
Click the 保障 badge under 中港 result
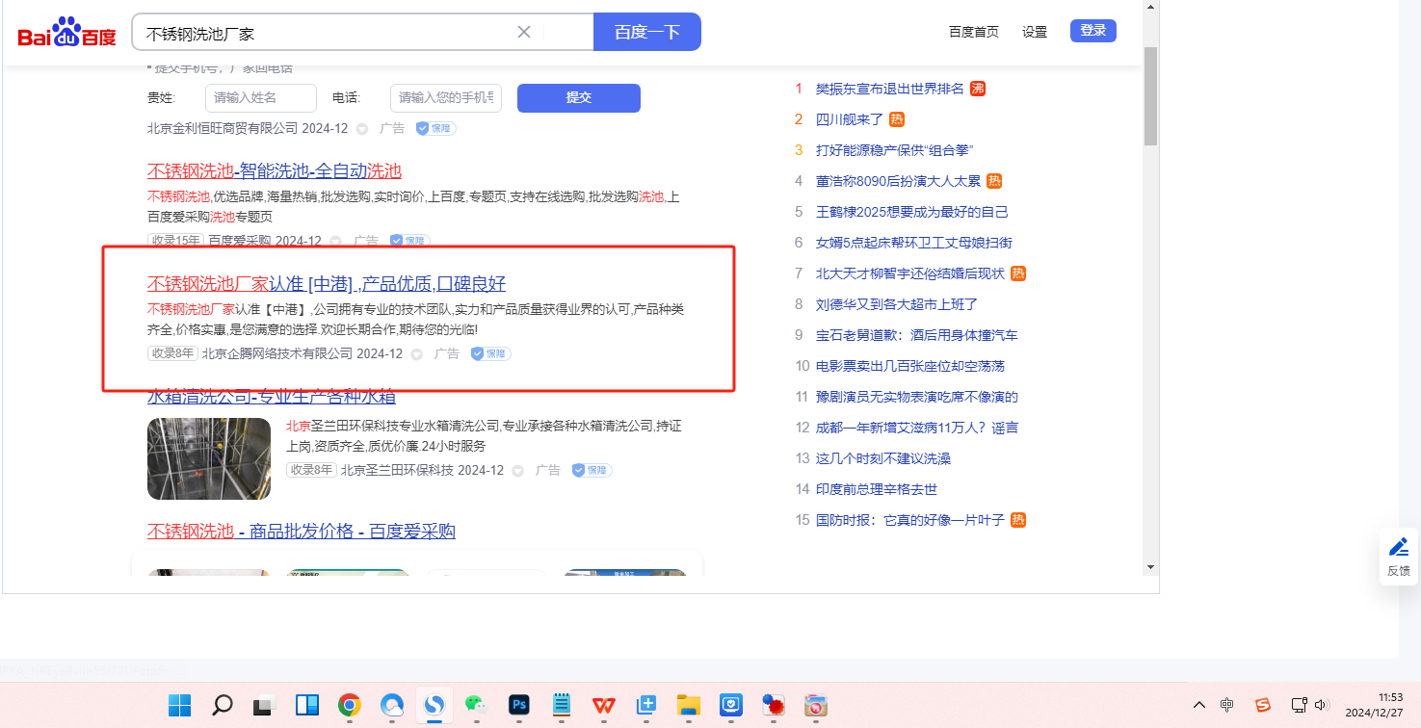tap(490, 353)
